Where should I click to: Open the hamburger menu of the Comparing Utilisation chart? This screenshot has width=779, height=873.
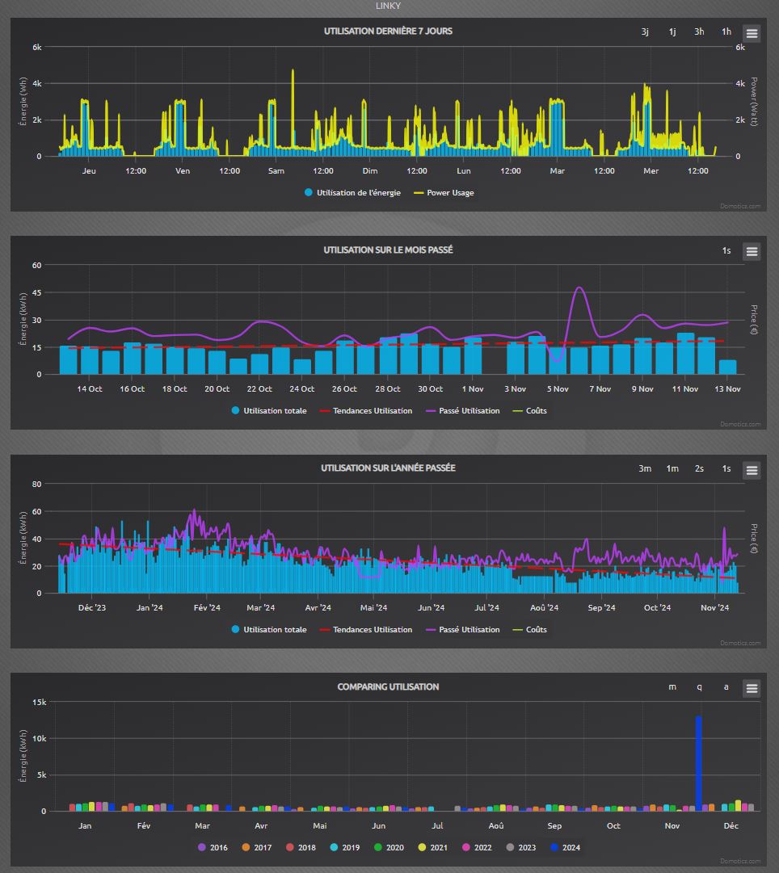coord(752,688)
